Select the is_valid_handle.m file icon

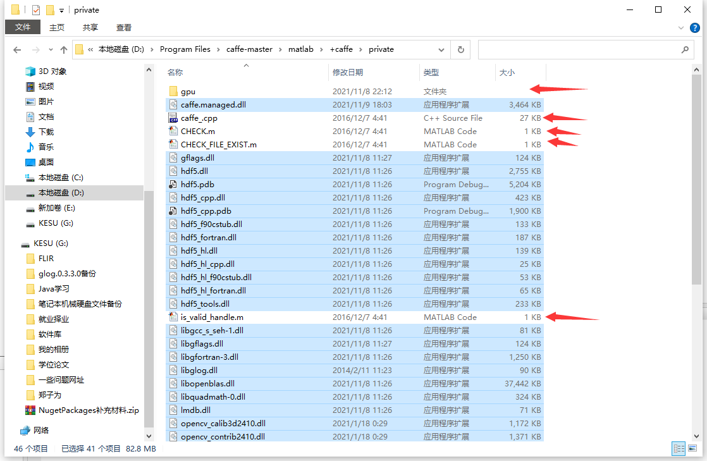(173, 317)
